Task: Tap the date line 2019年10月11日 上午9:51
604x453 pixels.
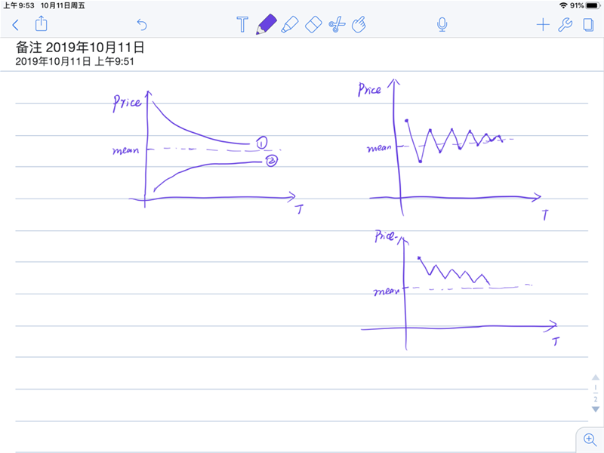Action: tap(75, 61)
